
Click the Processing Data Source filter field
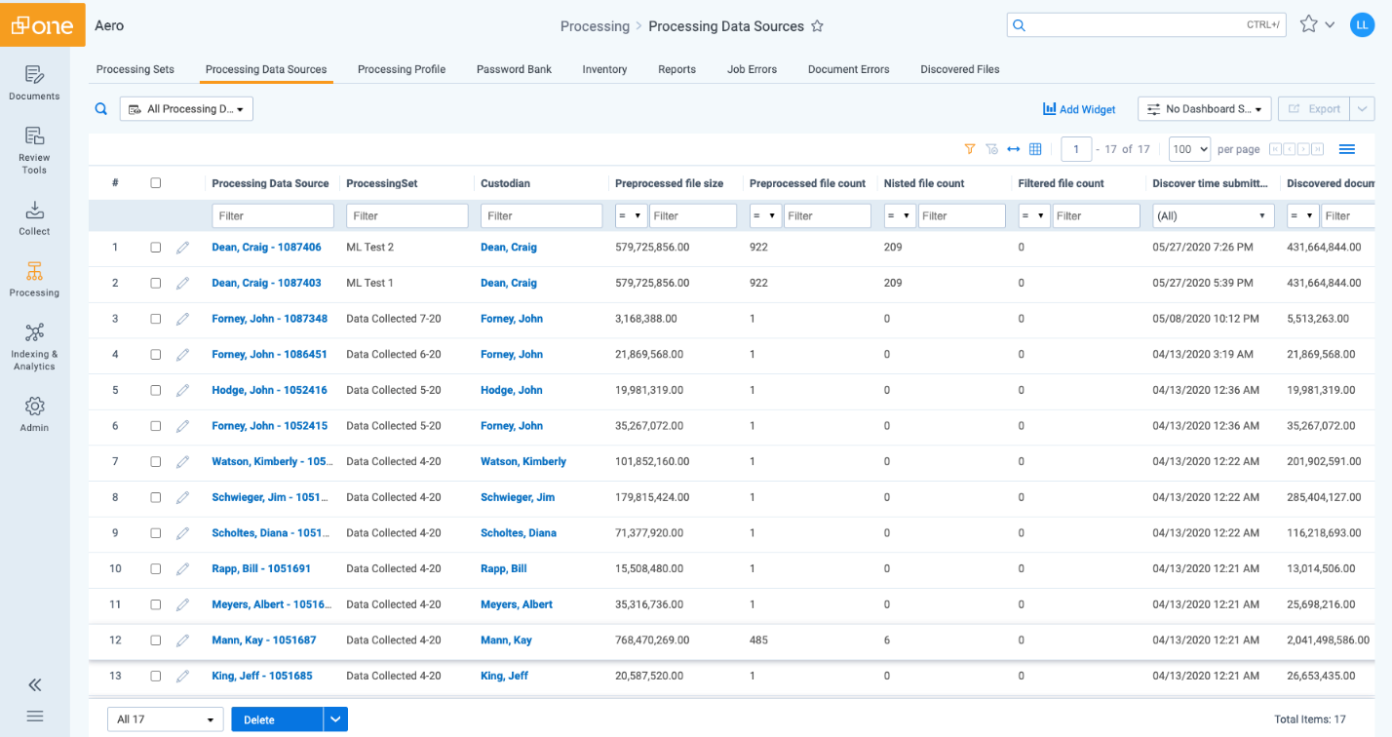click(273, 216)
